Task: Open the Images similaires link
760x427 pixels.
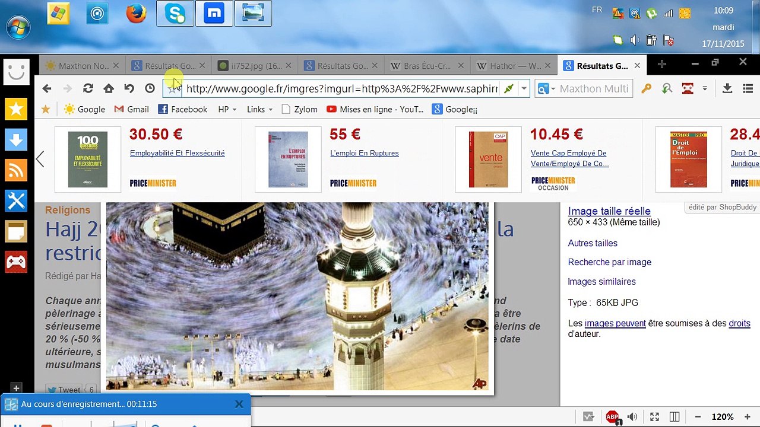Action: coord(602,282)
